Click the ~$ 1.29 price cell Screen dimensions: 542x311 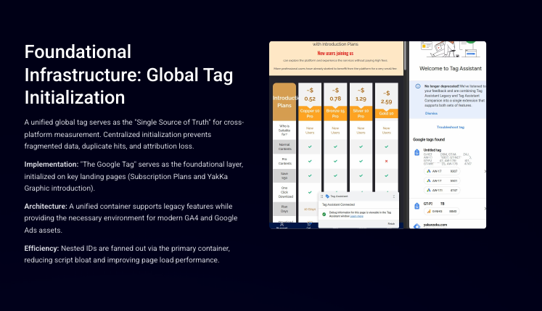click(361, 94)
